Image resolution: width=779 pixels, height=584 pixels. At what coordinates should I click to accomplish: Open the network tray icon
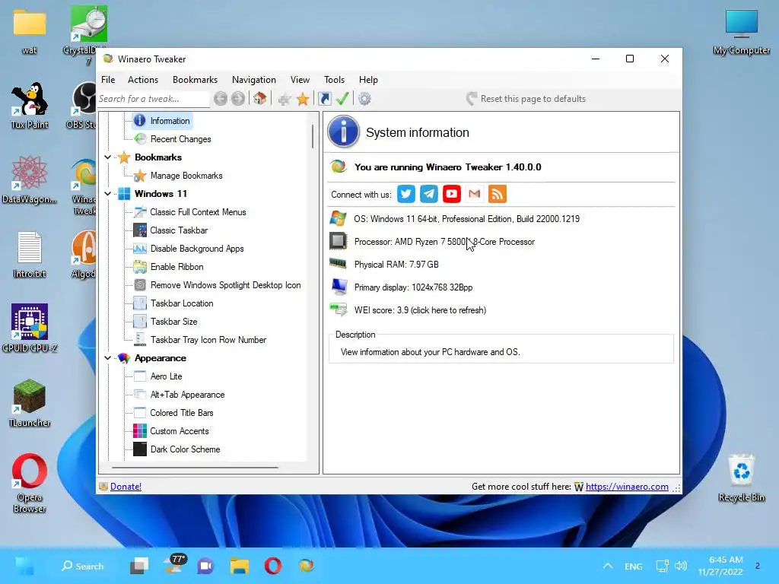(663, 566)
